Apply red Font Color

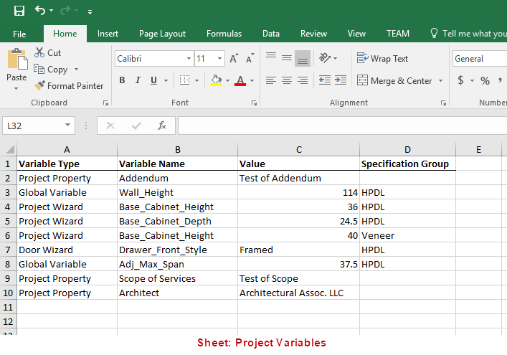[x=240, y=80]
